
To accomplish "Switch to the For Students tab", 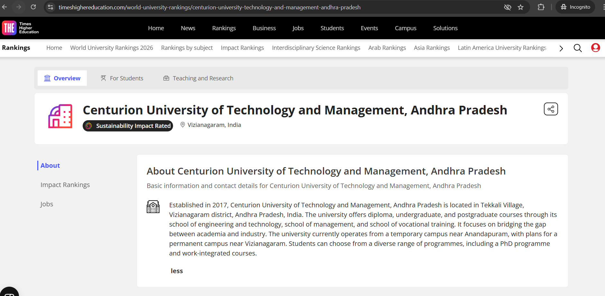I will [x=122, y=78].
